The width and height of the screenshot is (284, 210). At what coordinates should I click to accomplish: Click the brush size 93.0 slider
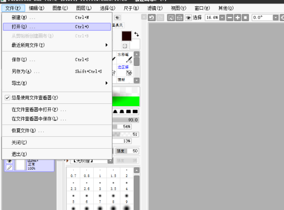click(x=126, y=120)
